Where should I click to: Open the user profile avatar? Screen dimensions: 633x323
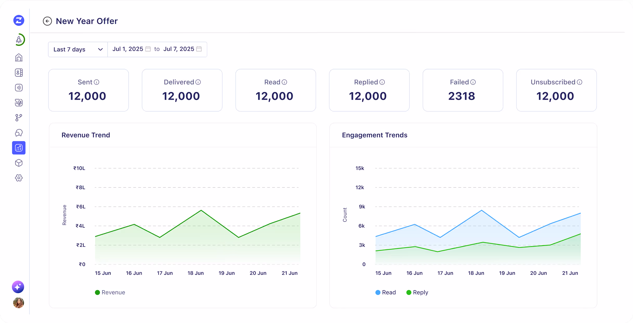click(x=18, y=303)
